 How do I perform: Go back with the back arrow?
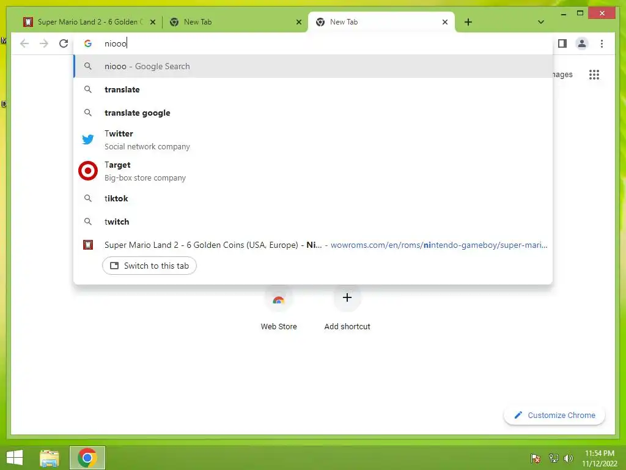[24, 43]
